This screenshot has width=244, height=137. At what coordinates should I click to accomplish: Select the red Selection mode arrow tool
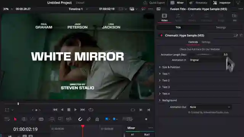click(15, 119)
